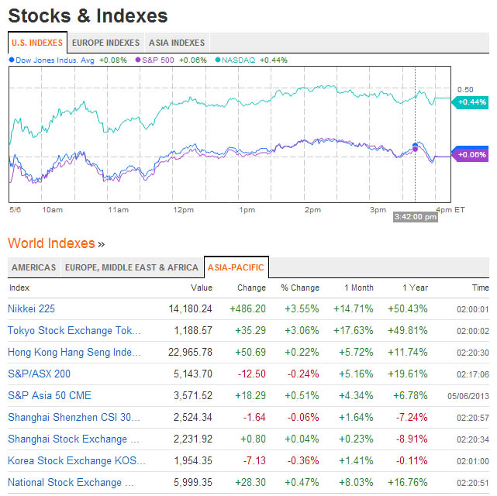Click the S&P 500 purple legend dot
The width and height of the screenshot is (497, 496).
click(138, 59)
